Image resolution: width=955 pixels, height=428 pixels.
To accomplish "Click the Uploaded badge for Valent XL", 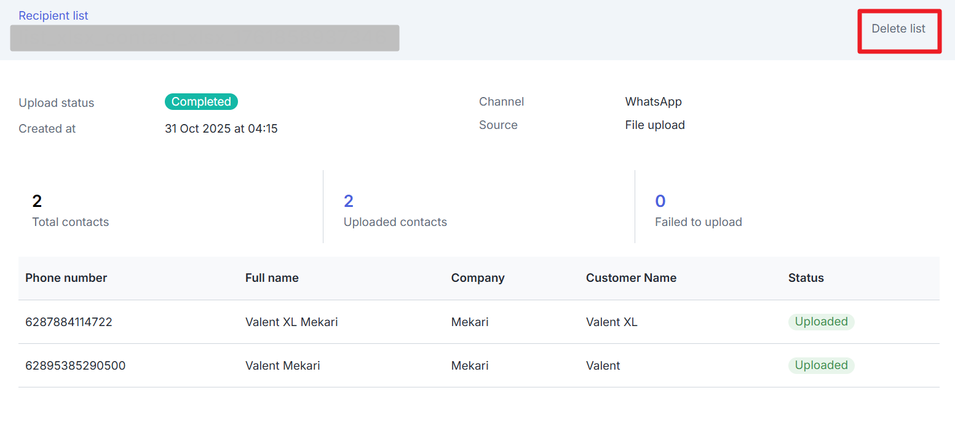I will tap(821, 322).
